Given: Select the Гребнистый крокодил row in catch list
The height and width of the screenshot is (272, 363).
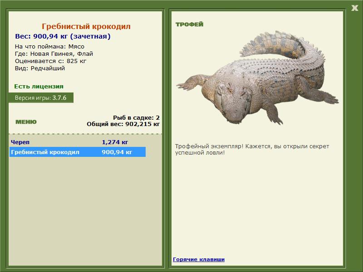Looking at the screenshot, I should click(x=78, y=152).
